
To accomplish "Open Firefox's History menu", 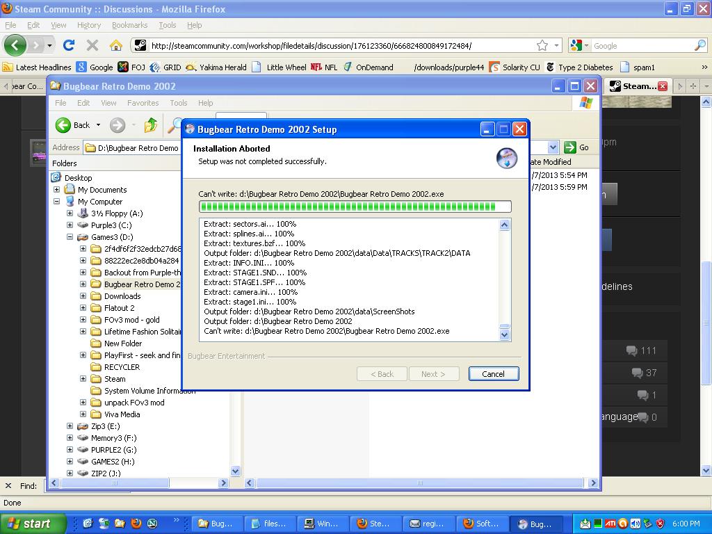I will 88,25.
